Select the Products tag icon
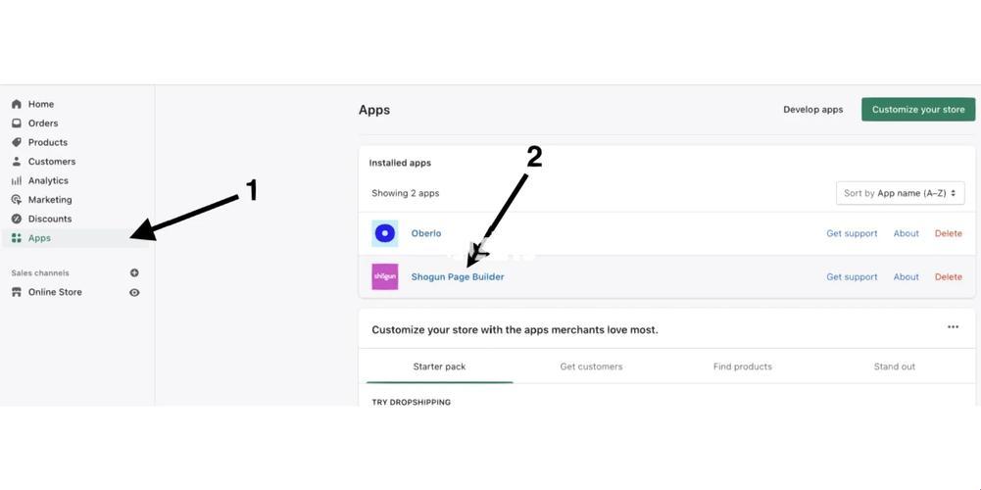Viewport: 981px width, 490px height. [17, 142]
